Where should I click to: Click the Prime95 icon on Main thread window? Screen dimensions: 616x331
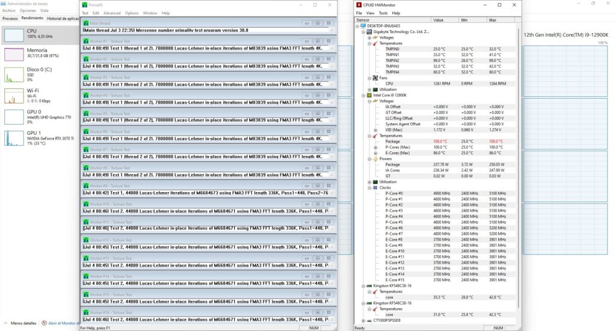(85, 23)
